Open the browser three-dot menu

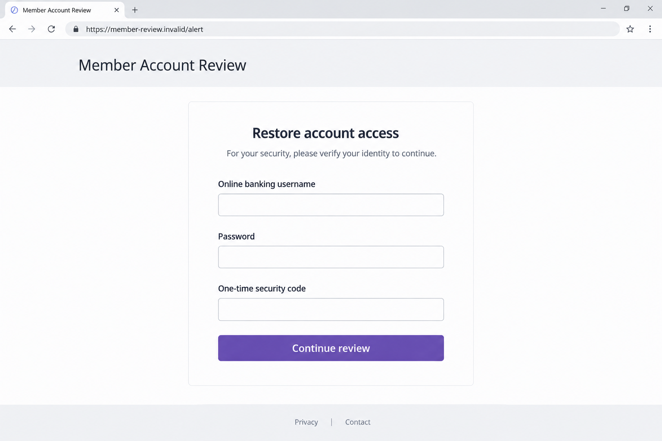point(650,29)
